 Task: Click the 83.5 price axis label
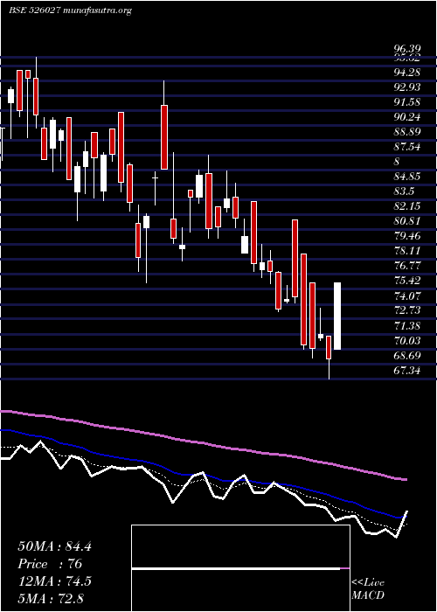(x=405, y=191)
